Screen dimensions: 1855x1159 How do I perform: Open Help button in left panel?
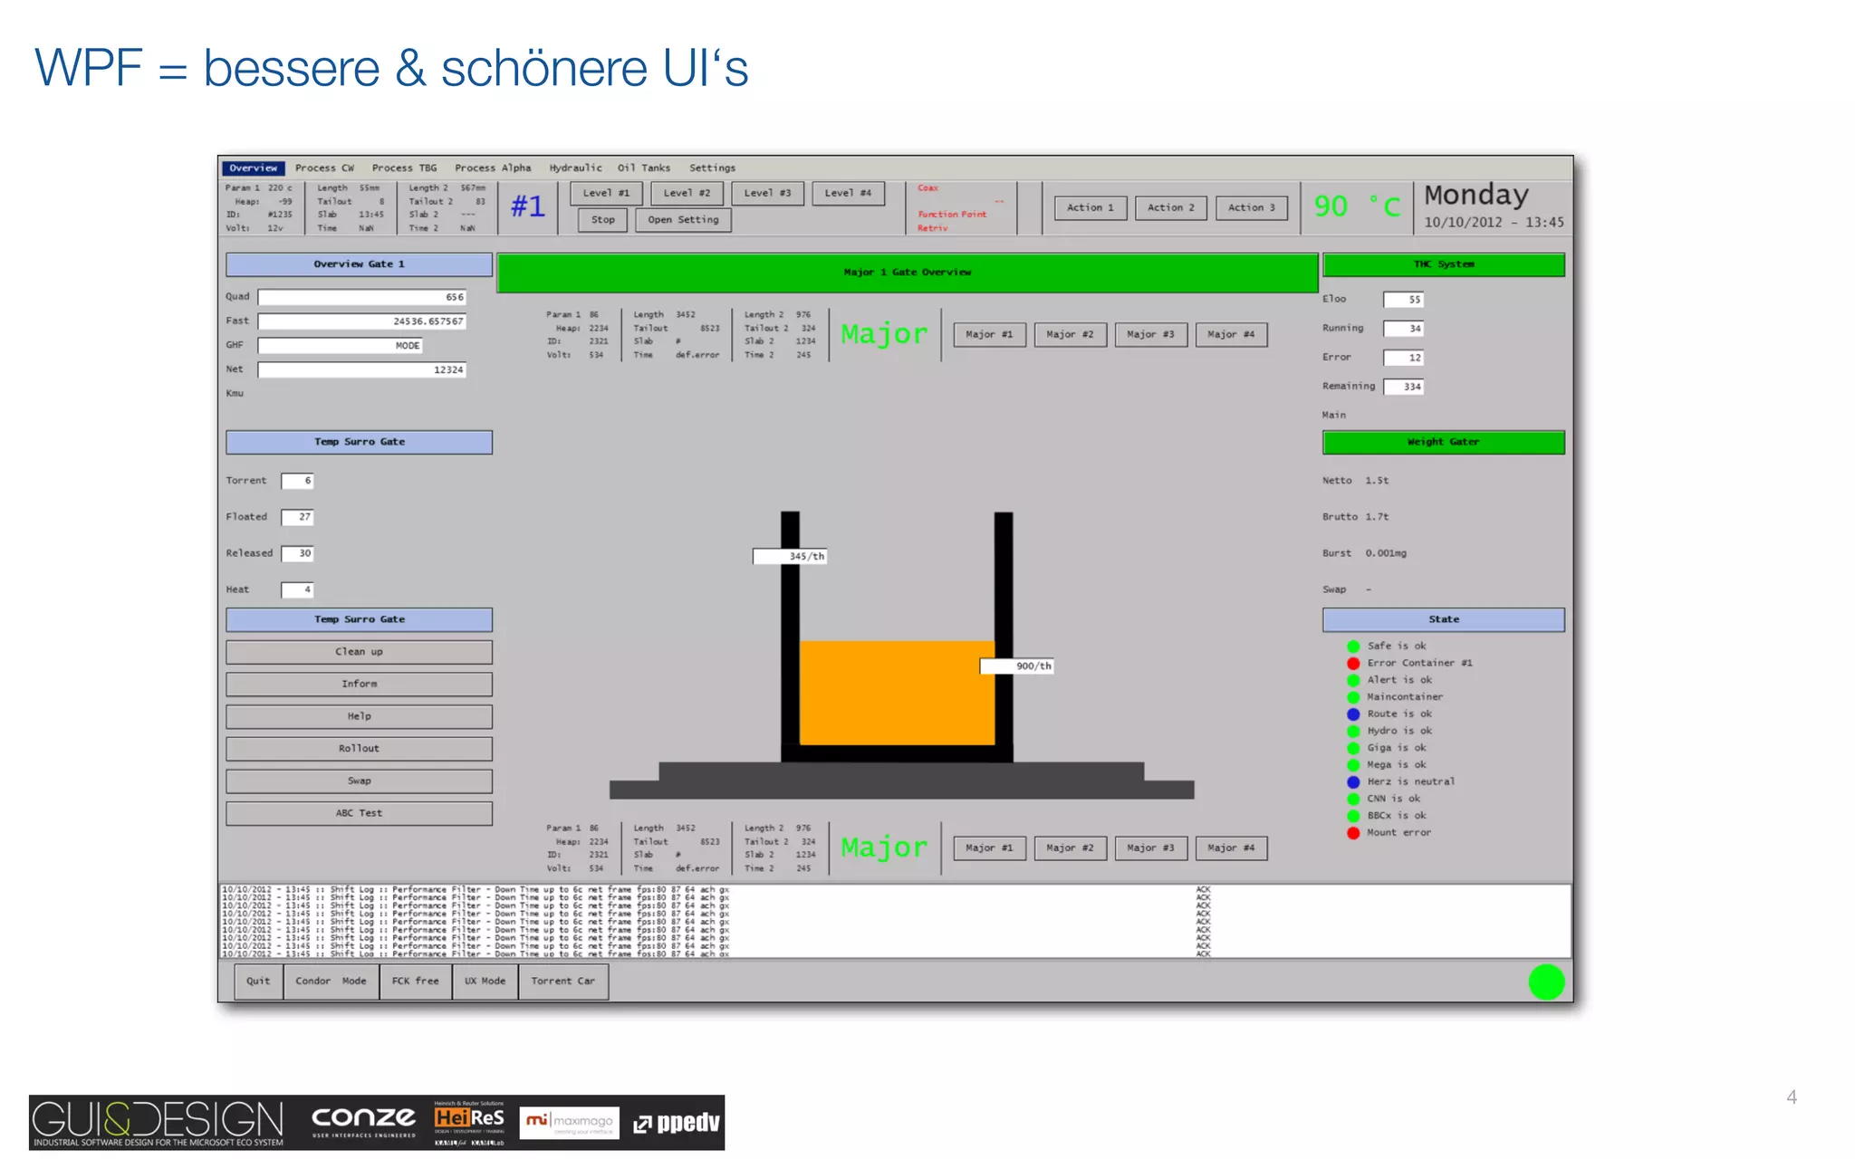pyautogui.click(x=359, y=717)
